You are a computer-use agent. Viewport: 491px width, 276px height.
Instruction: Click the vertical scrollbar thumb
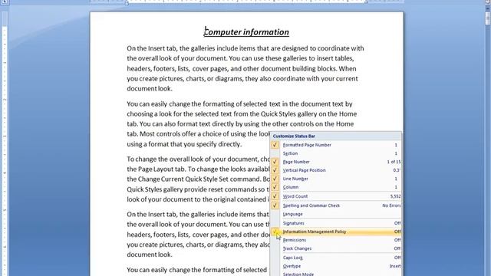tap(488, 18)
